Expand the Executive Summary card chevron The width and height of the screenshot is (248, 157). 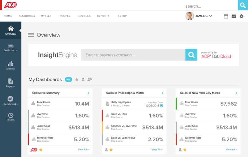88,93
